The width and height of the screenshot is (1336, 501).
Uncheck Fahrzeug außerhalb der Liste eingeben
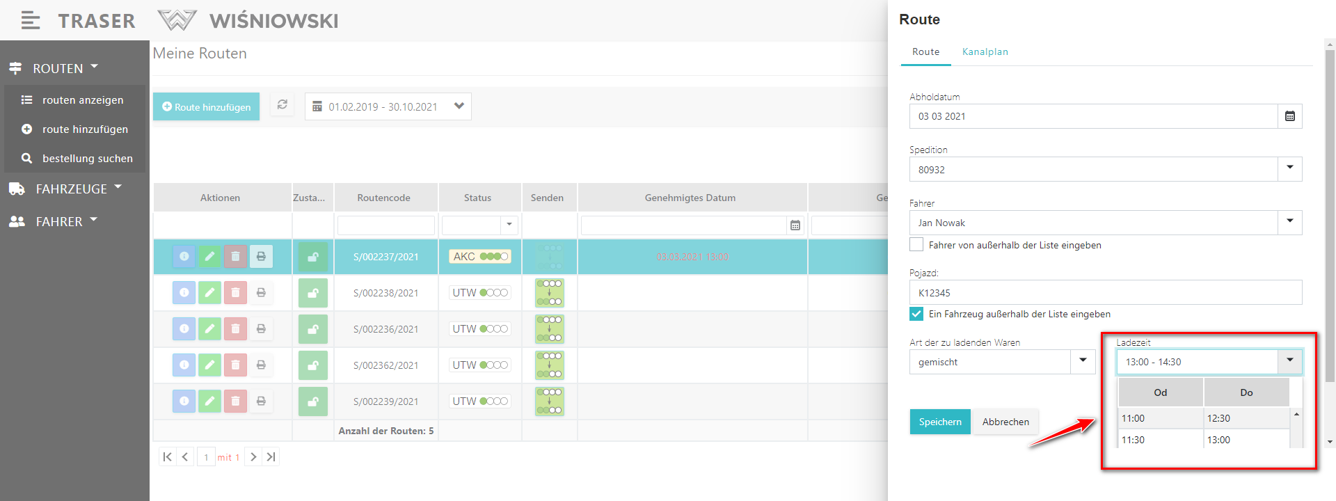tap(916, 314)
